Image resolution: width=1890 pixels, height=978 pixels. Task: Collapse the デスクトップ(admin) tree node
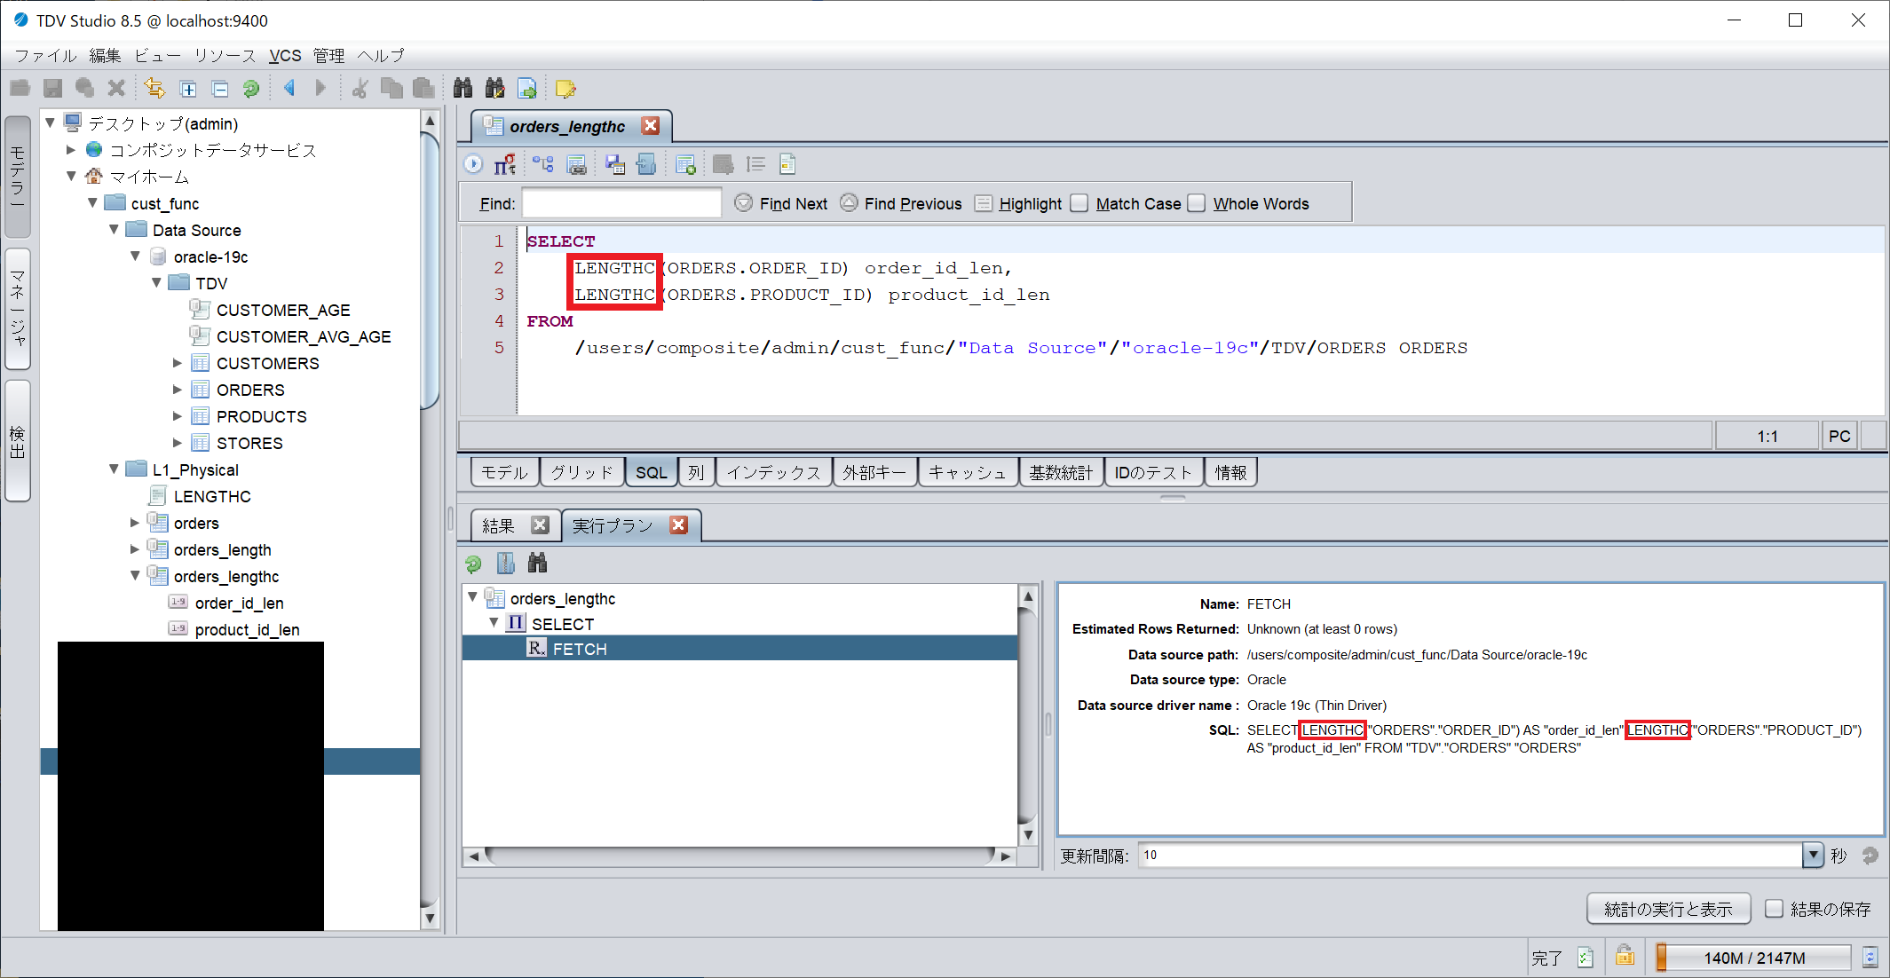coord(51,122)
